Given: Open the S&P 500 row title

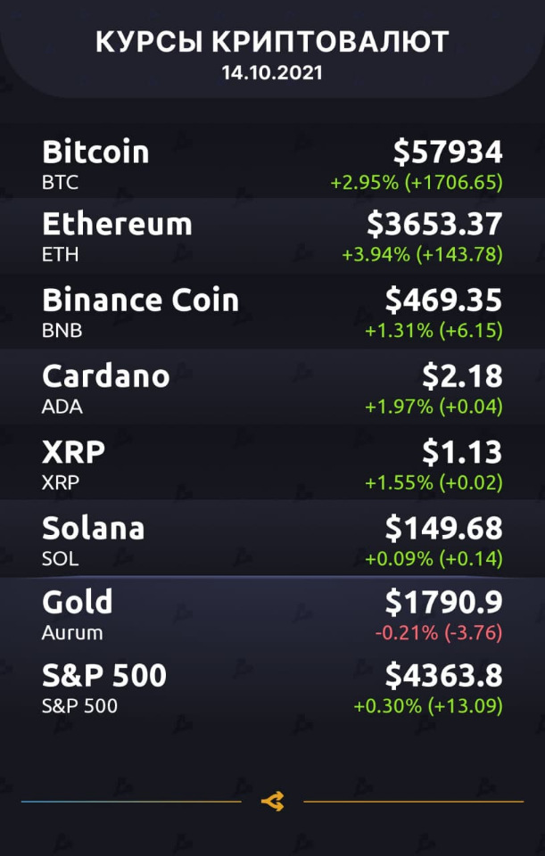Looking at the screenshot, I should [103, 675].
